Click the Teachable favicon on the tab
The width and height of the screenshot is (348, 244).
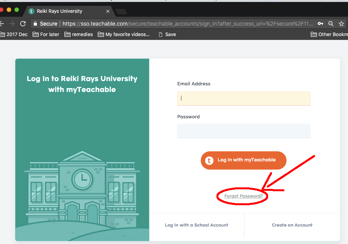coord(31,11)
